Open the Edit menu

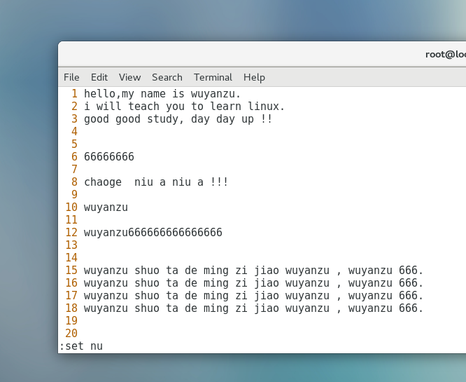click(99, 77)
